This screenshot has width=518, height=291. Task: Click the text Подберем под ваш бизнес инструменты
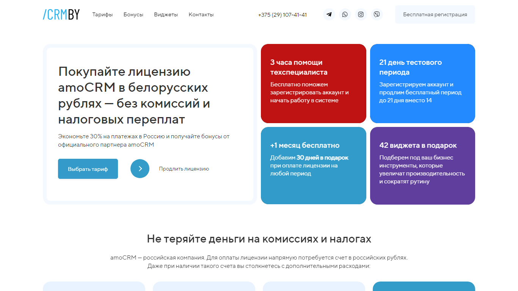pos(422,169)
